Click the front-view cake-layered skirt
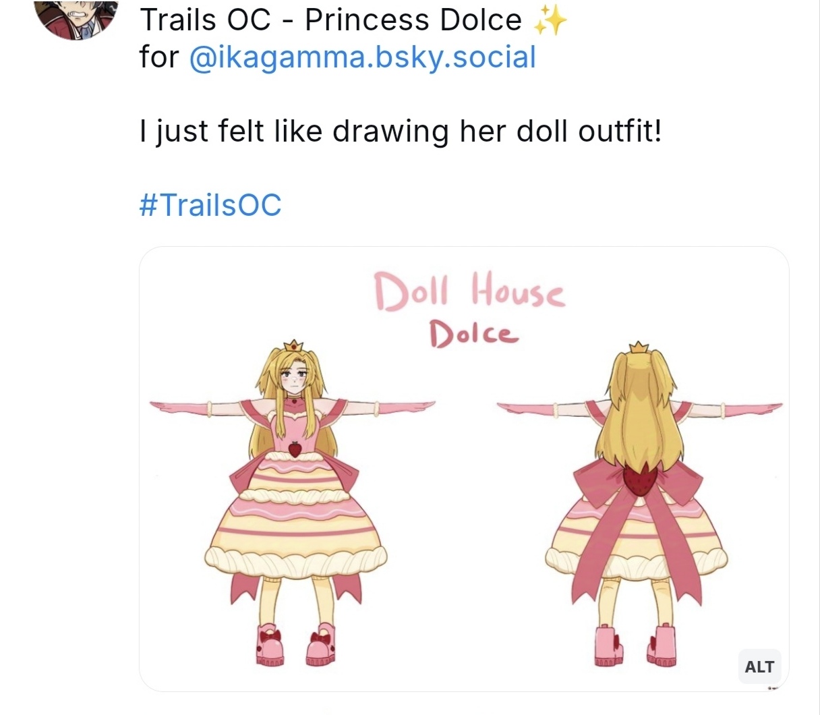The width and height of the screenshot is (820, 715). click(x=295, y=519)
